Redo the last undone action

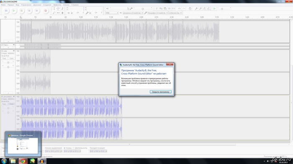coord(184,9)
